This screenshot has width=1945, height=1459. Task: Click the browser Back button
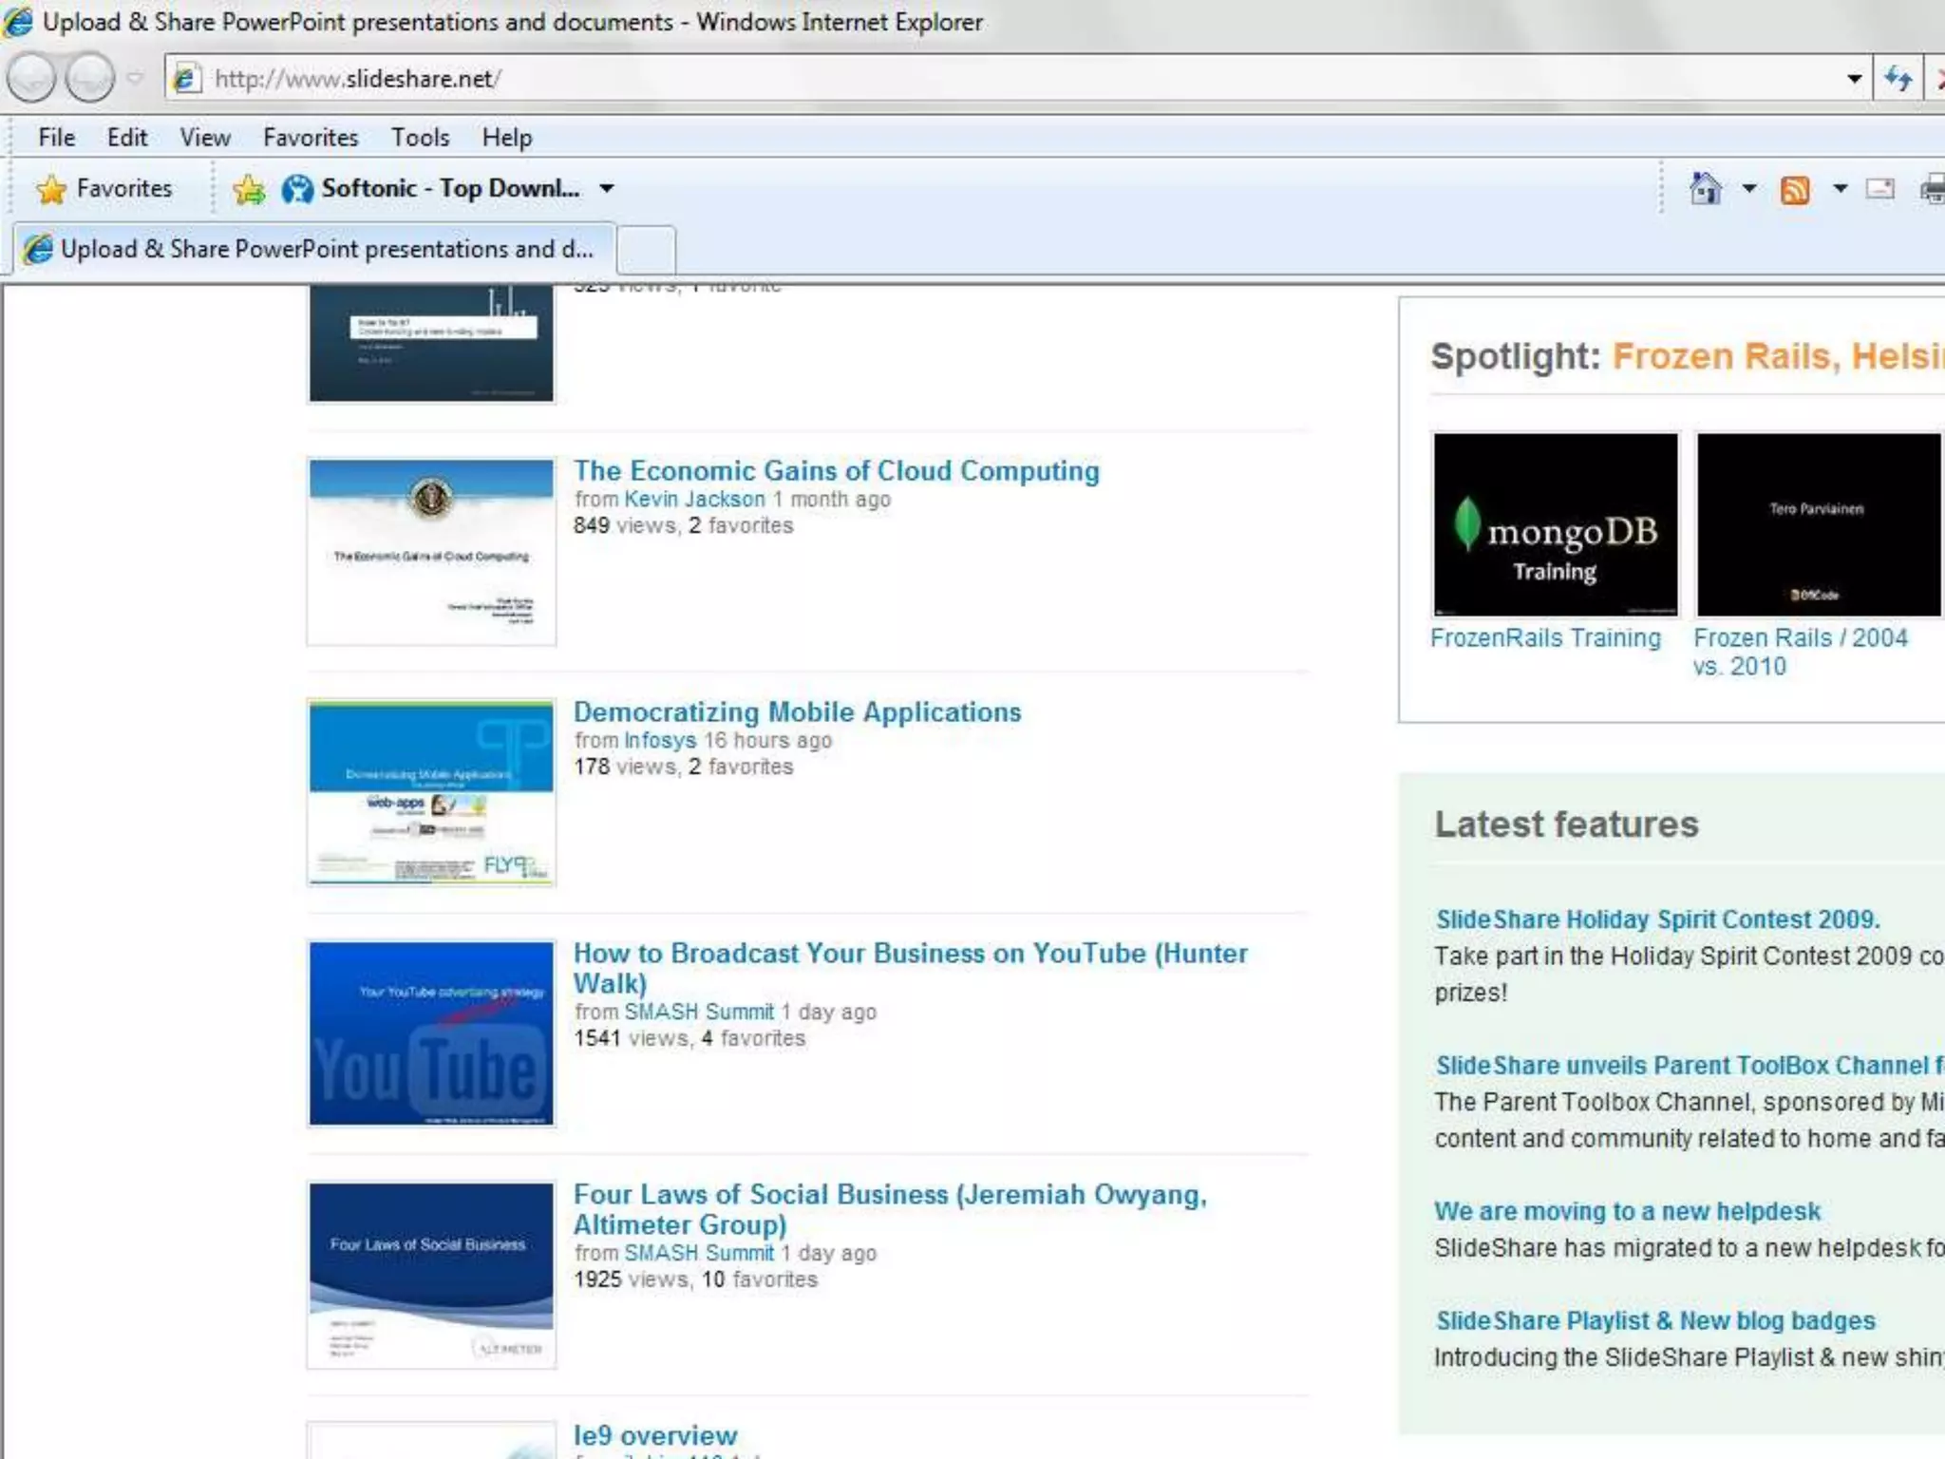[x=31, y=78]
